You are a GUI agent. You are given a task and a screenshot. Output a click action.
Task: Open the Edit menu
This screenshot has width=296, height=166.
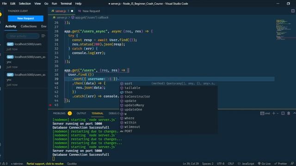tap(12, 4)
